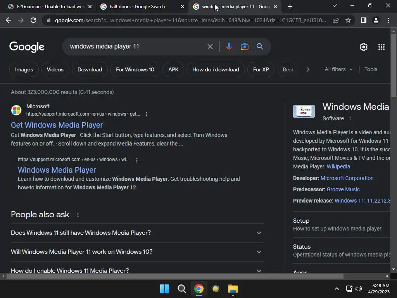Viewport: 397px width, 298px height.
Task: Open the Wikipedia link in knowledge panel
Action: click(x=338, y=166)
